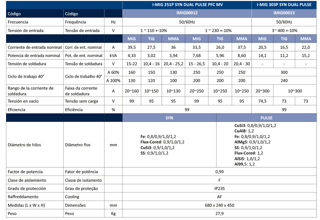Viewport: 320px width, 220px height.
Task: Select the '20,4 - 25,2' welding voltage cell
Action: click(x=173, y=64)
